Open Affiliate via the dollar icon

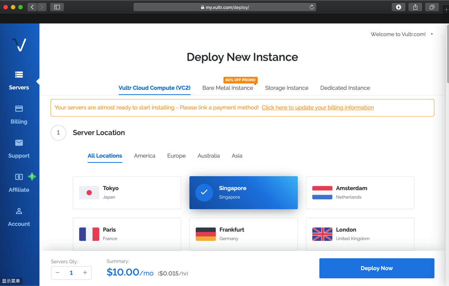click(19, 177)
